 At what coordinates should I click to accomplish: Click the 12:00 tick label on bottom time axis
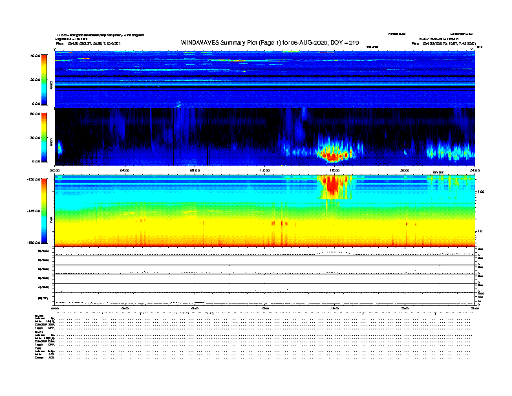tap(264, 309)
